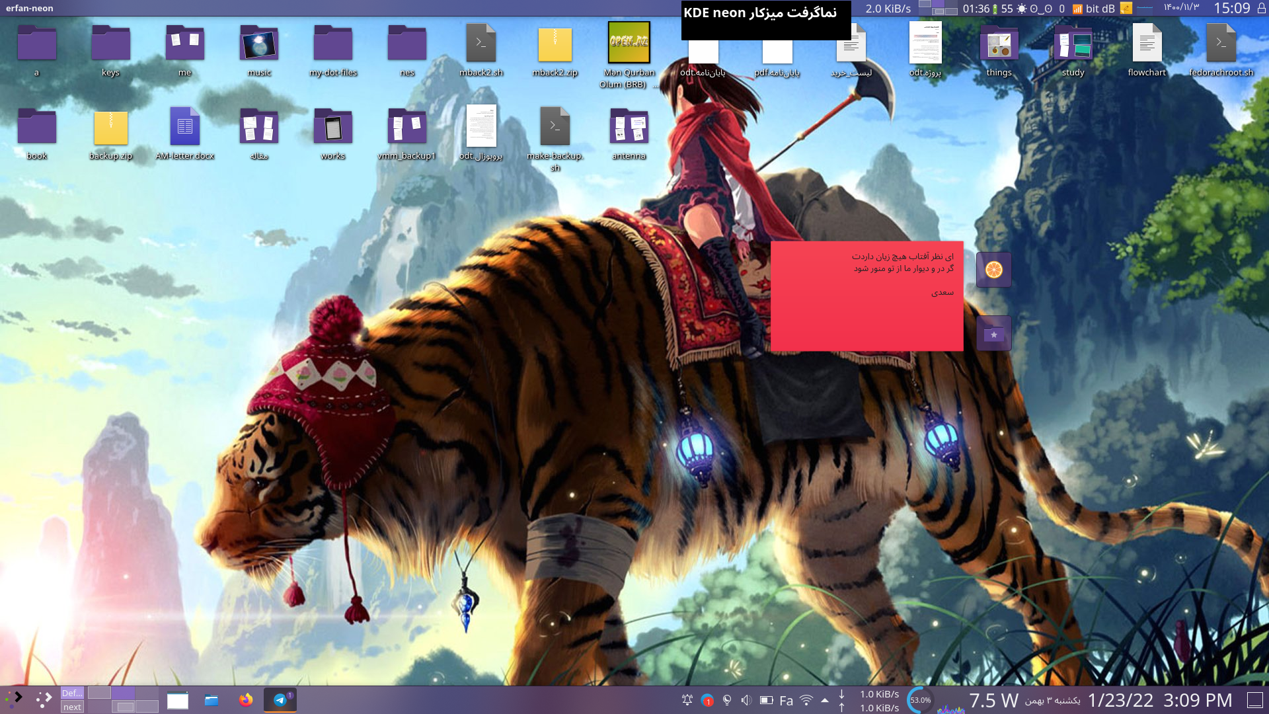
Task: Launch Firefox from the taskbar
Action: tap(246, 700)
